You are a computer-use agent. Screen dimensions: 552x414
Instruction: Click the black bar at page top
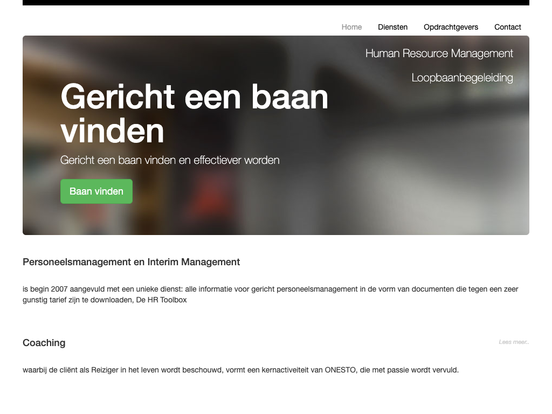tap(276, 3)
